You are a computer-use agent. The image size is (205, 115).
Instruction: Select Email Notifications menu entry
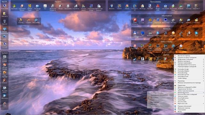click(x=189, y=98)
